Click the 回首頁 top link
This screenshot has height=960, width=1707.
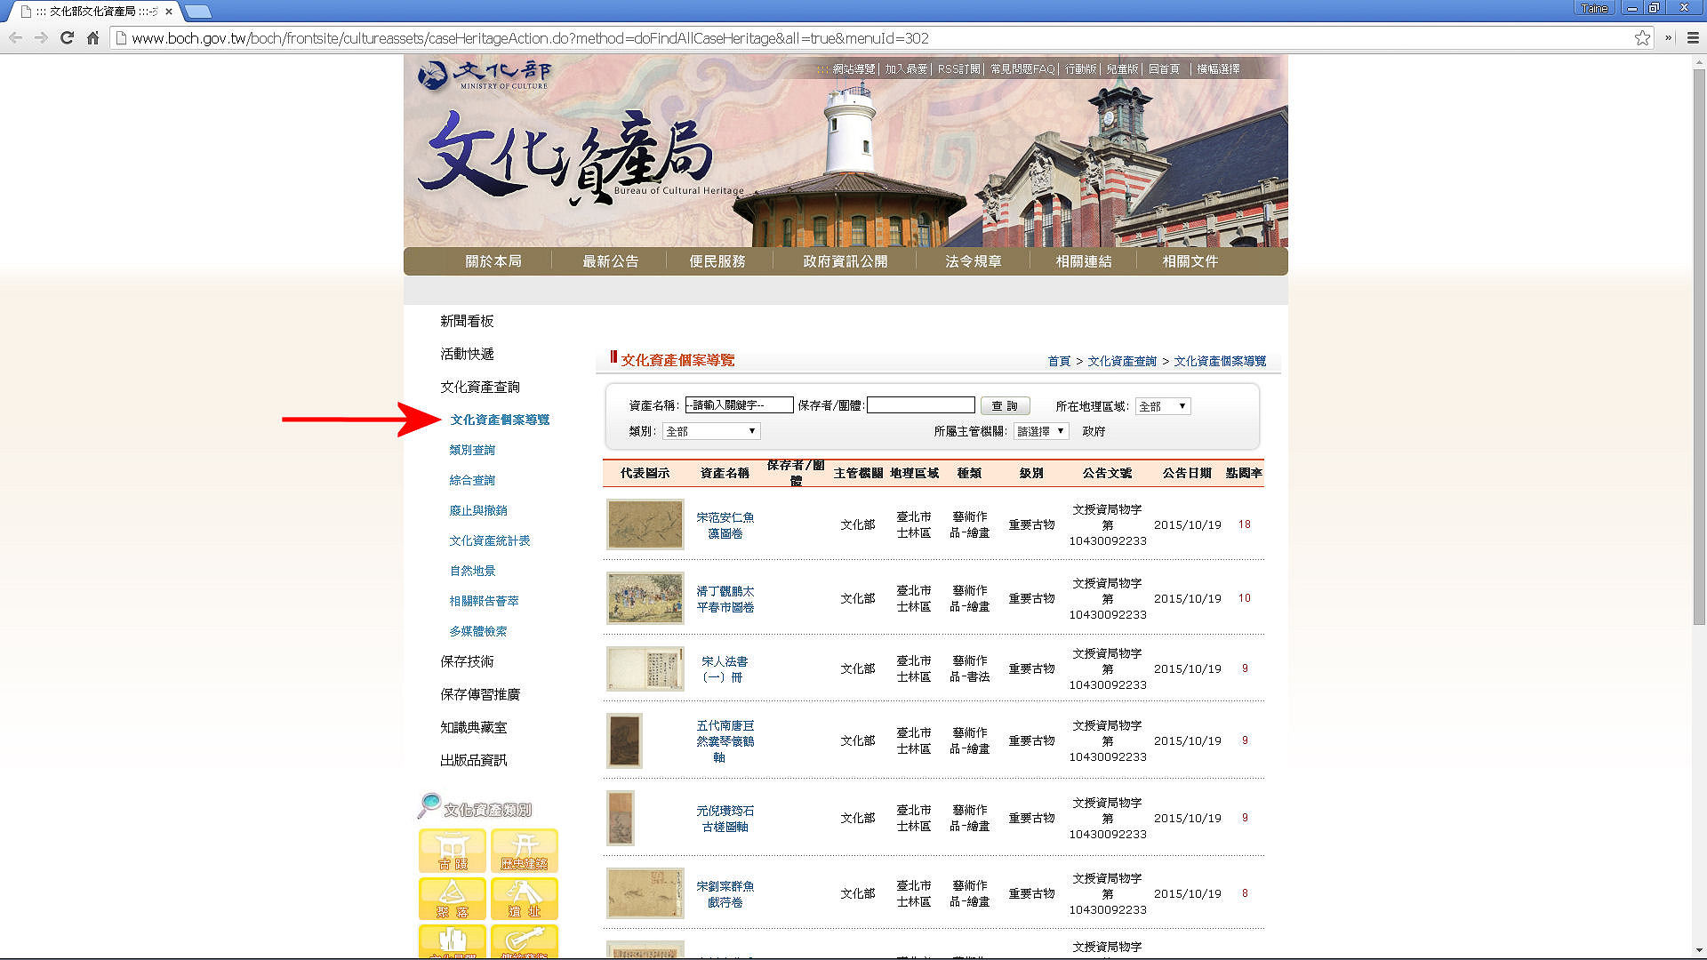tap(1164, 69)
